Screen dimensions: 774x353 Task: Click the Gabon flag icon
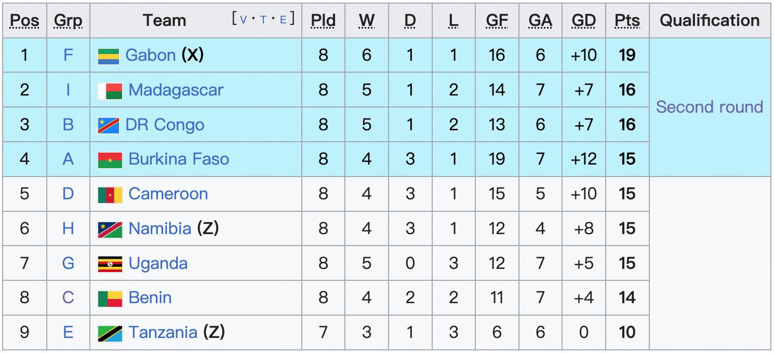(108, 56)
